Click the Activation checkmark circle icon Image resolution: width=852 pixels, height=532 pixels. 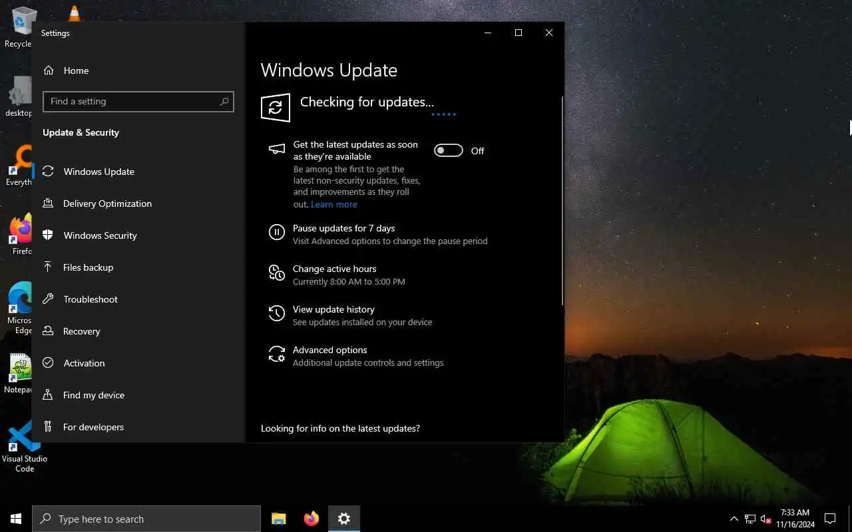point(48,363)
